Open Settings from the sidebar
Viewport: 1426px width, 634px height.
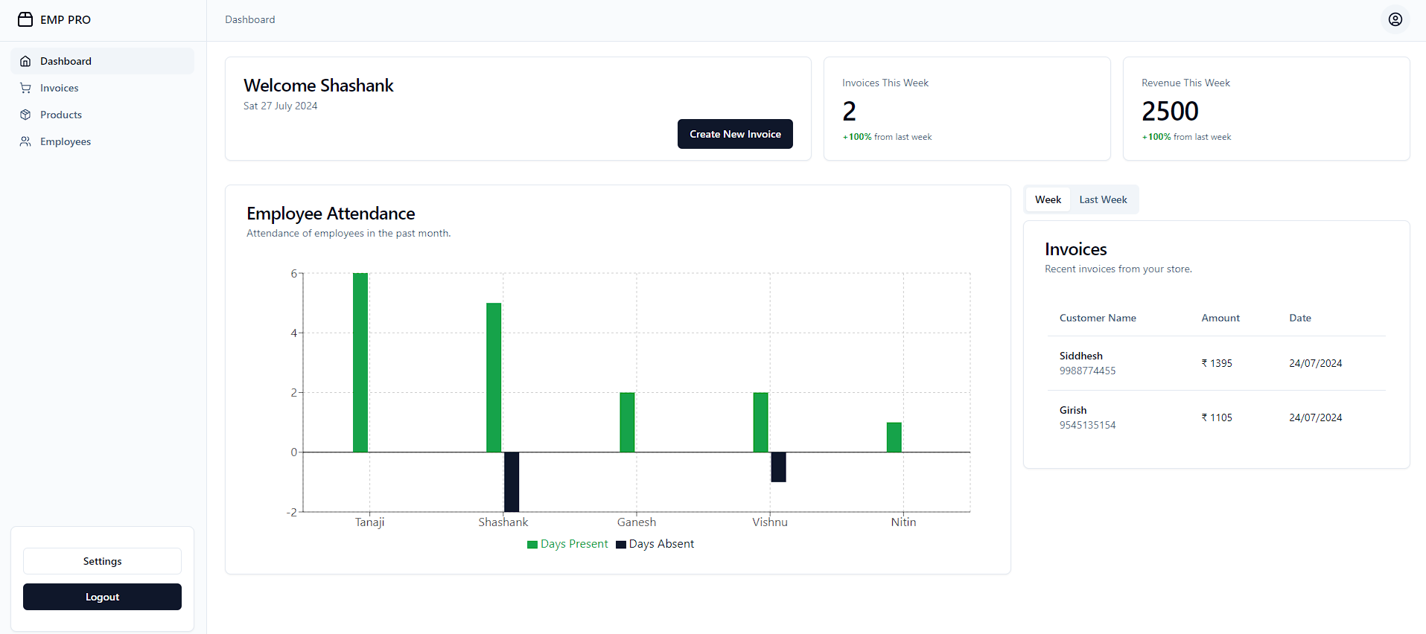pos(102,561)
